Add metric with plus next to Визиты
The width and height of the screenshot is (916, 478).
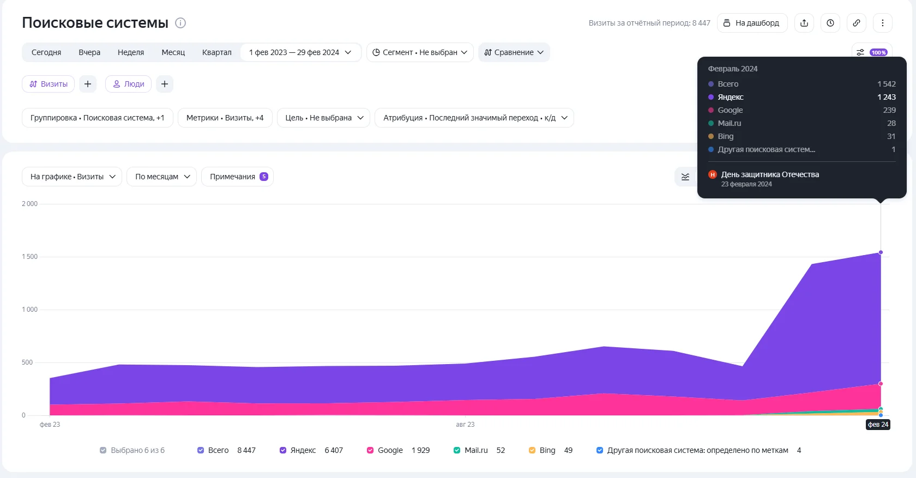(88, 84)
